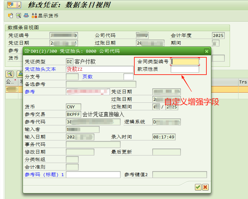Click the 参考码（标题）1 input field
The height and width of the screenshot is (199, 248).
[93, 175]
